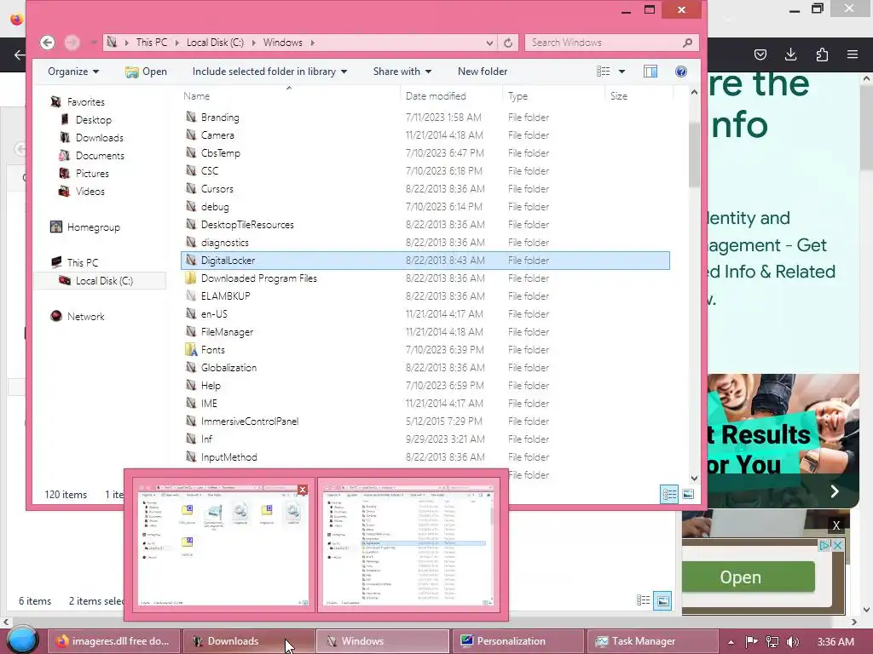Viewport: 873px width, 654px height.
Task: Select This PC in navigation pane
Action: coord(82,262)
